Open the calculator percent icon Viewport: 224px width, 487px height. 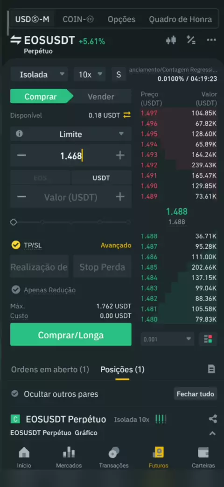pyautogui.click(x=191, y=40)
